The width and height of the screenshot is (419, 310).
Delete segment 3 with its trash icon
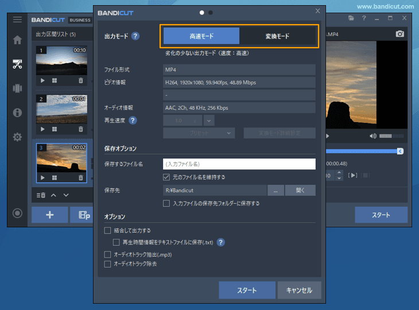click(81, 178)
